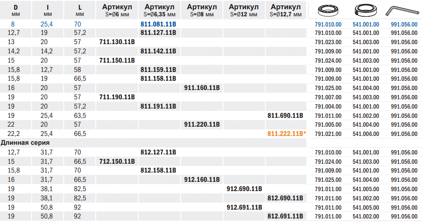Open the orange article 811.222.11B*
422x222 pixels.
pyautogui.click(x=287, y=134)
